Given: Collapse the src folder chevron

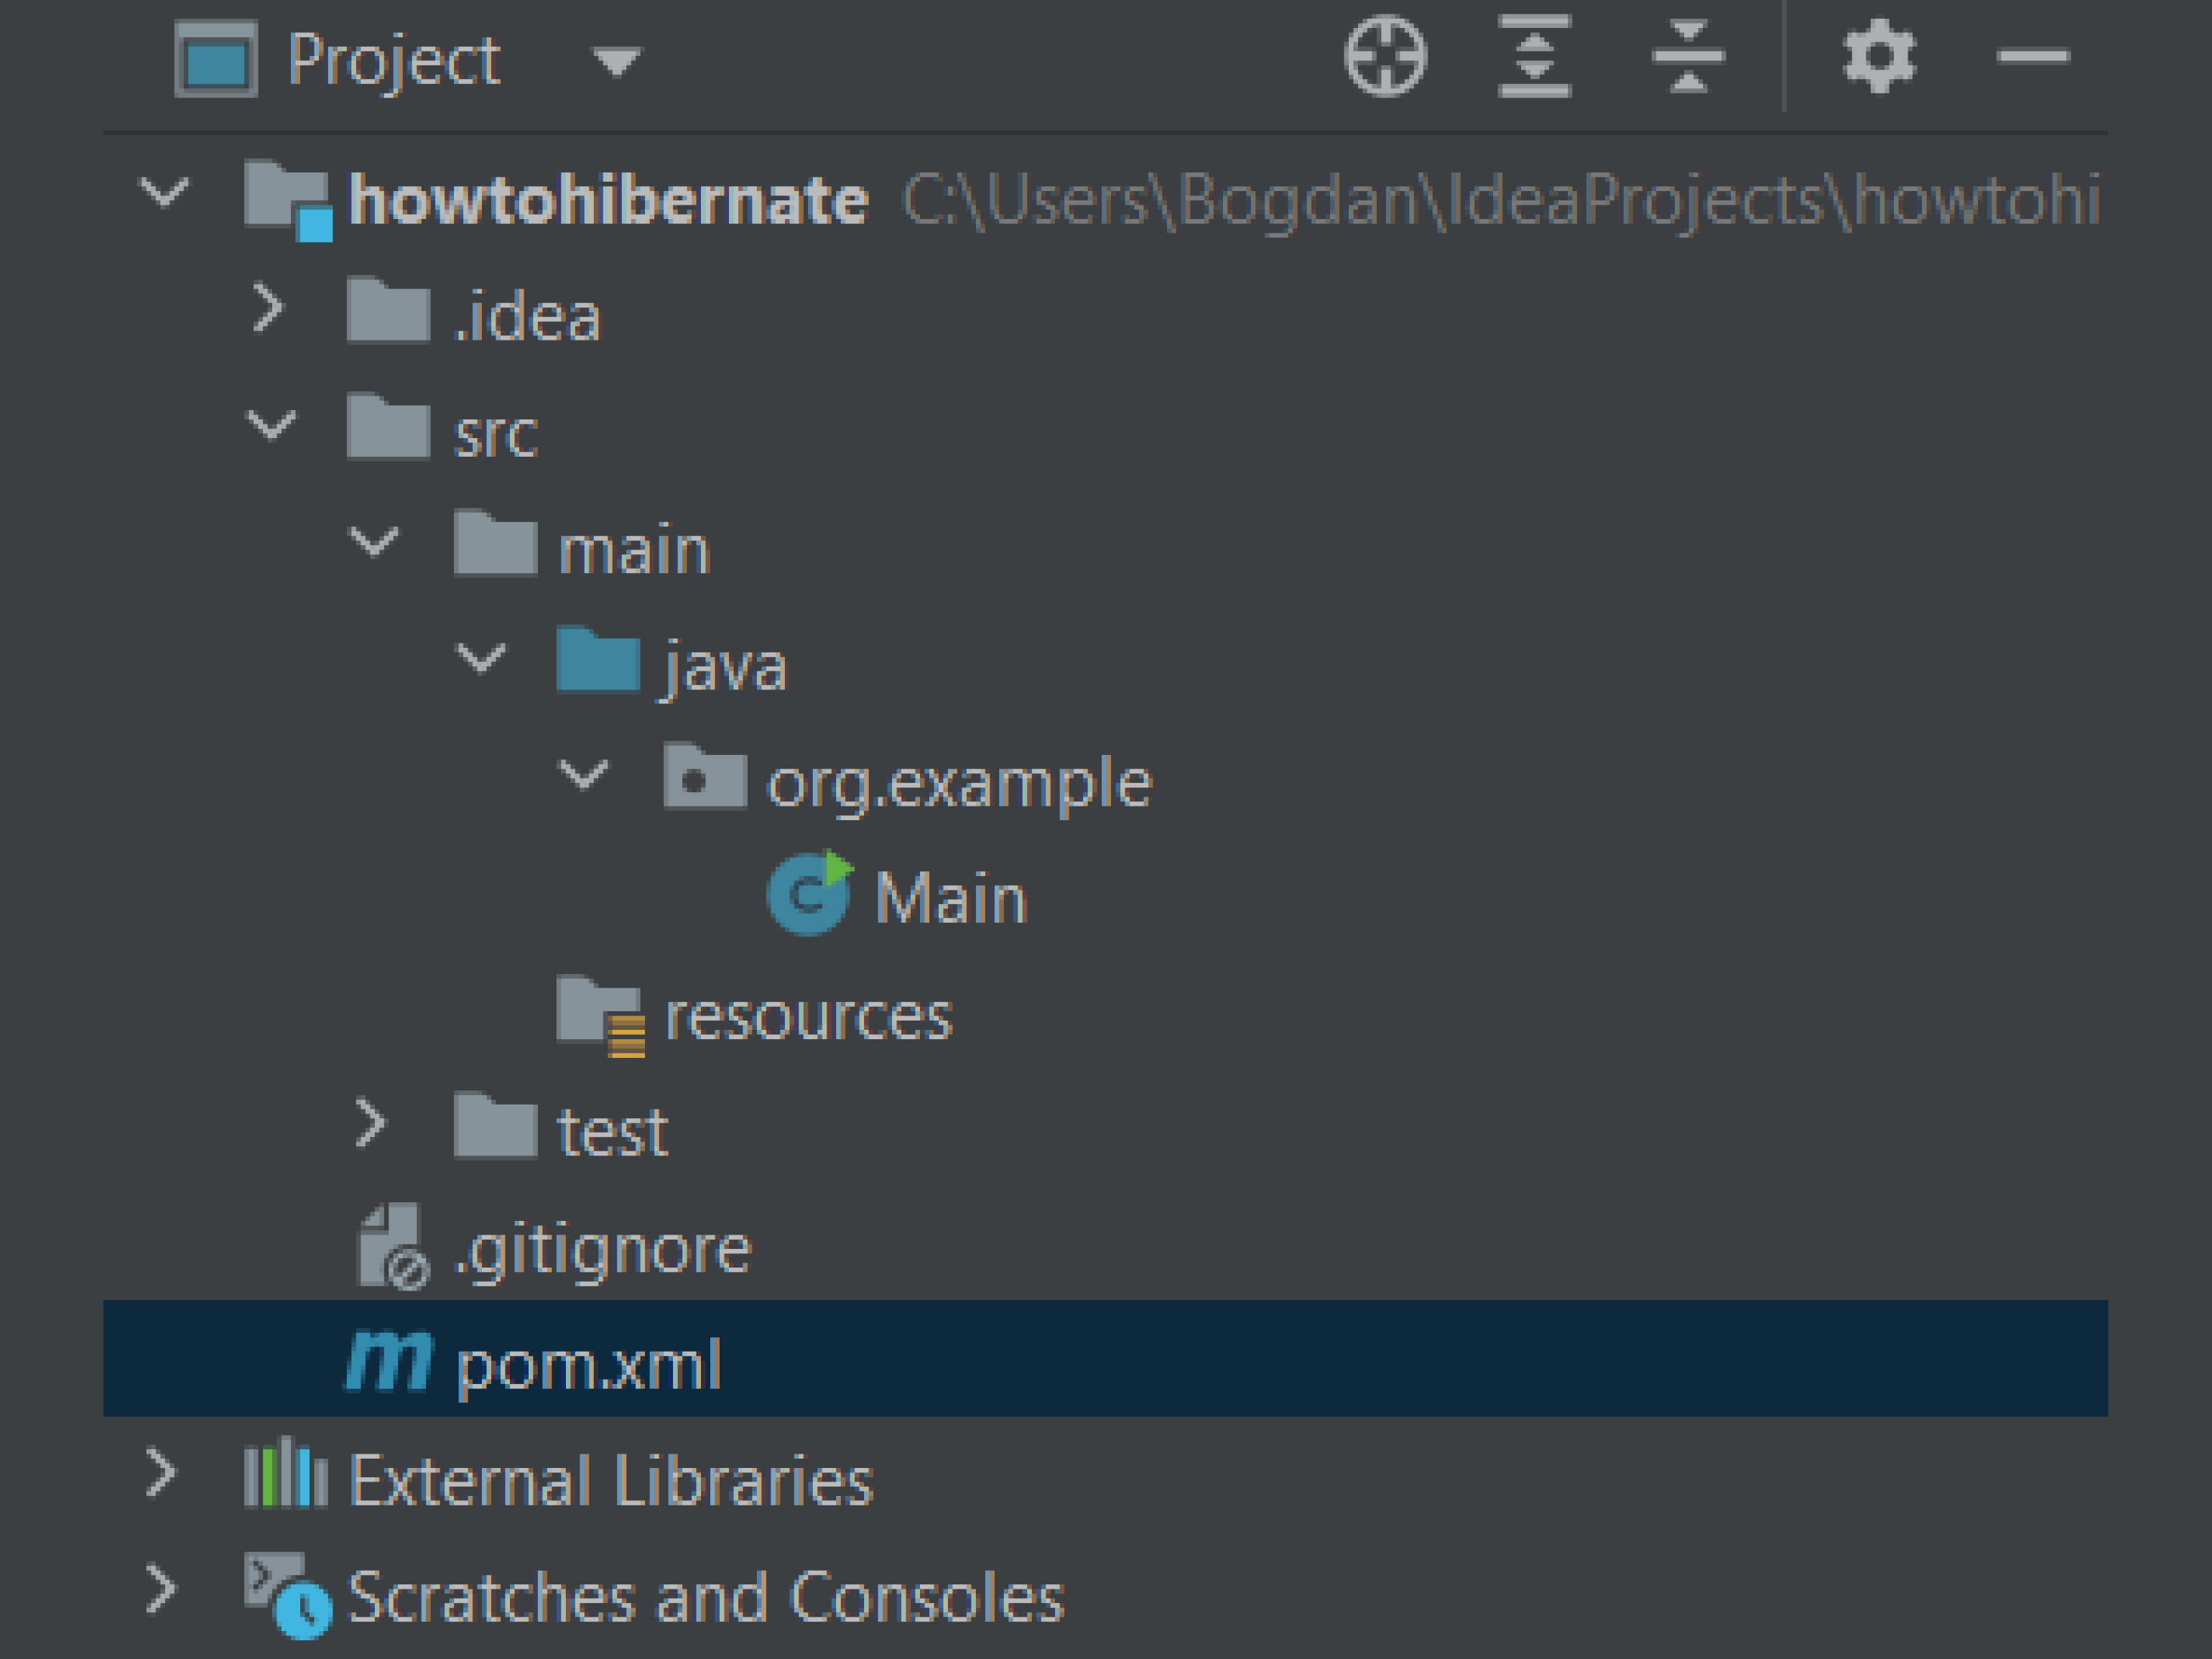Looking at the screenshot, I should pyautogui.click(x=271, y=426).
